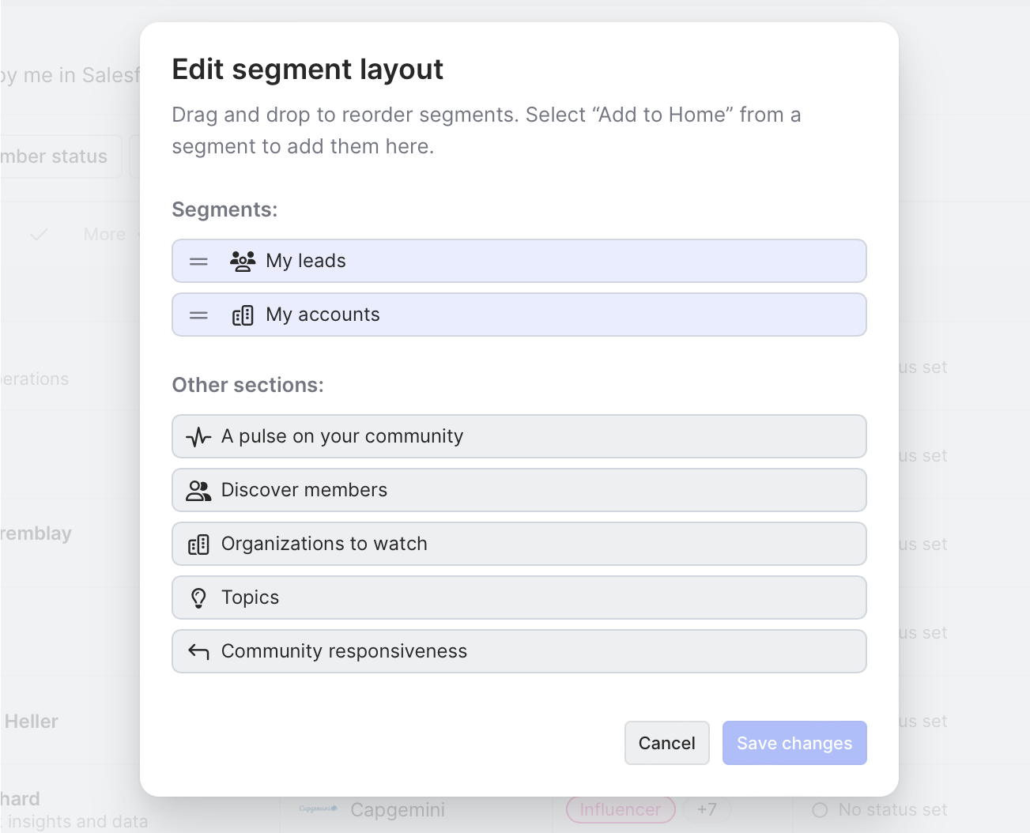Click the Community responsiveness reply arrow icon
This screenshot has height=833, width=1030.
[x=198, y=652]
